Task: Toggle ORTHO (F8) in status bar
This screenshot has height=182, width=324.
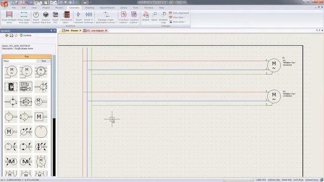Action: point(274,180)
